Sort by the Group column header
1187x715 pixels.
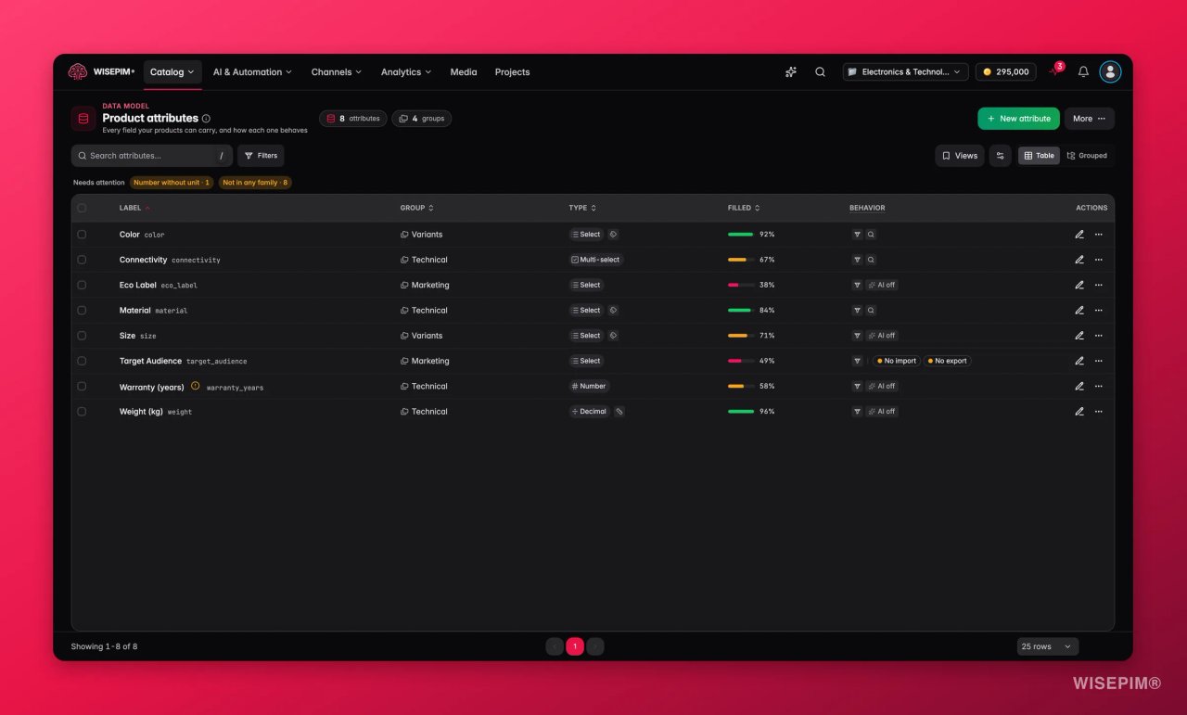[x=416, y=208]
